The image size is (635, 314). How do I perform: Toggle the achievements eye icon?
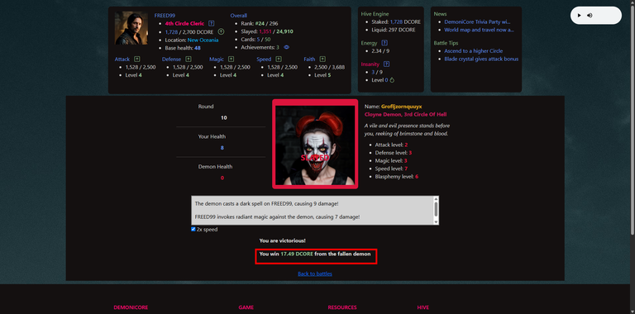287,47
